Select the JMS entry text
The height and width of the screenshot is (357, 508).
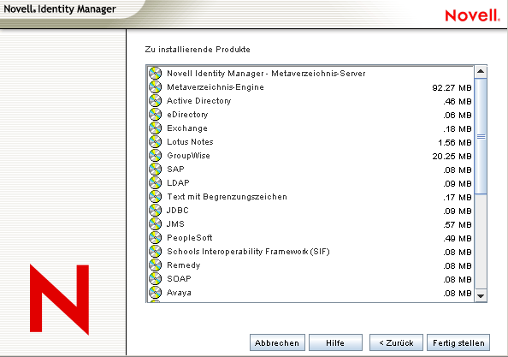click(x=175, y=224)
